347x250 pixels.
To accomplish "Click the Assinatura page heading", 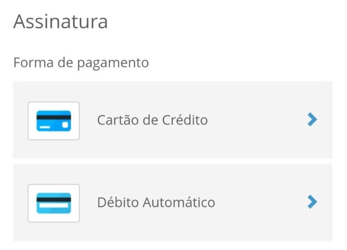I will pos(60,21).
